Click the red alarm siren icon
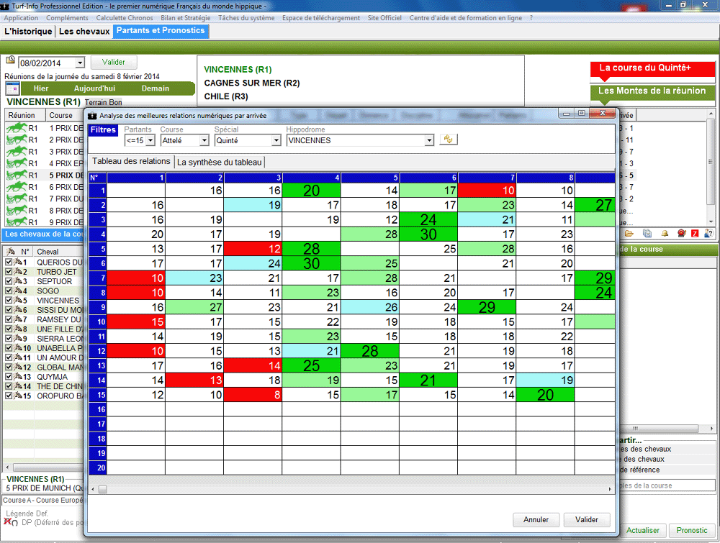Screen dimensions: 720x543 681,234
